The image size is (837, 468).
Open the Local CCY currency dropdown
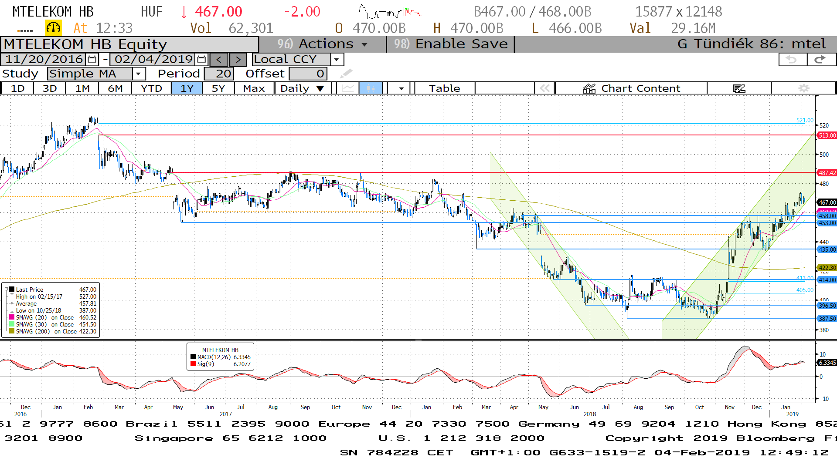pos(337,59)
